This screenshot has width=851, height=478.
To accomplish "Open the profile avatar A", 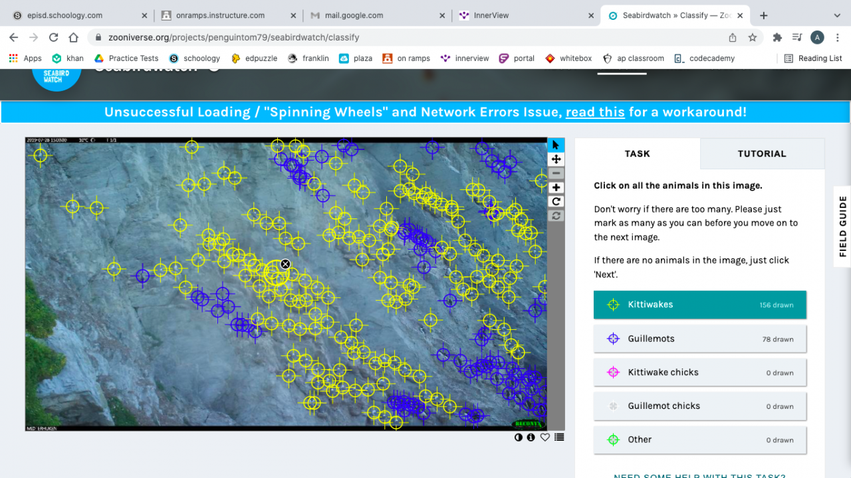I will click(x=818, y=38).
